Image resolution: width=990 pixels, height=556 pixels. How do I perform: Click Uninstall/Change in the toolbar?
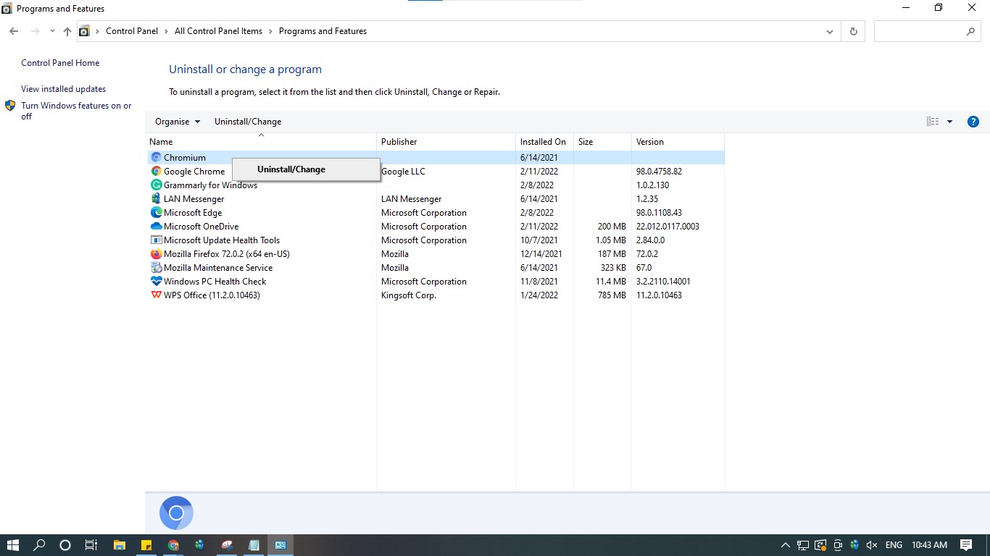click(x=248, y=122)
